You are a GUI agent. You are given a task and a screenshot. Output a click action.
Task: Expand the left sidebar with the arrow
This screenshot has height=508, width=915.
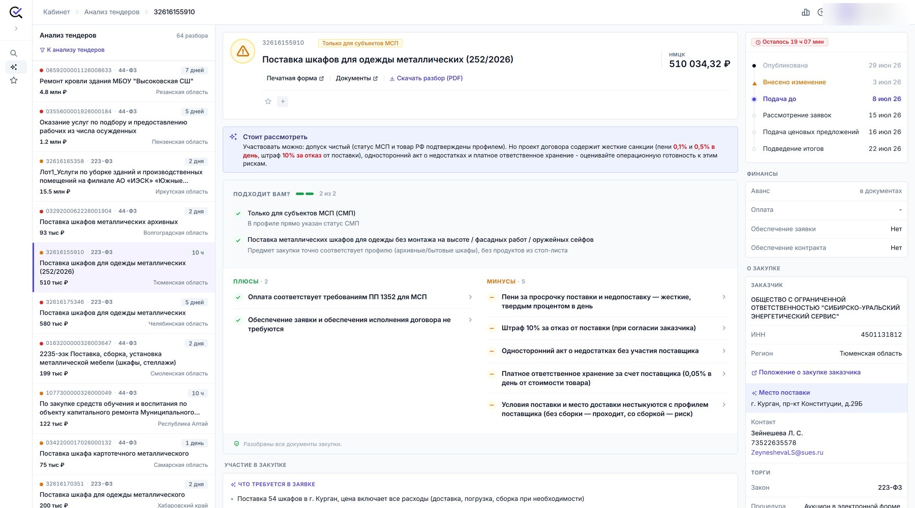pyautogui.click(x=16, y=28)
